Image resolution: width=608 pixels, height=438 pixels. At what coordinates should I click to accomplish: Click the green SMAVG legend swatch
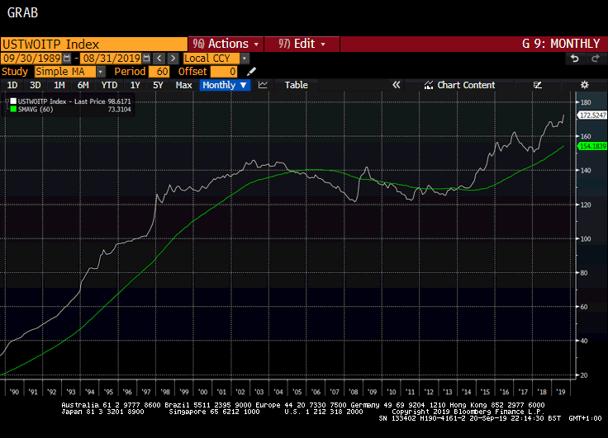[12, 108]
